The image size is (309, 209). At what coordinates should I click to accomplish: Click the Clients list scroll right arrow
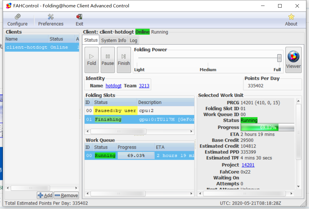point(76,188)
